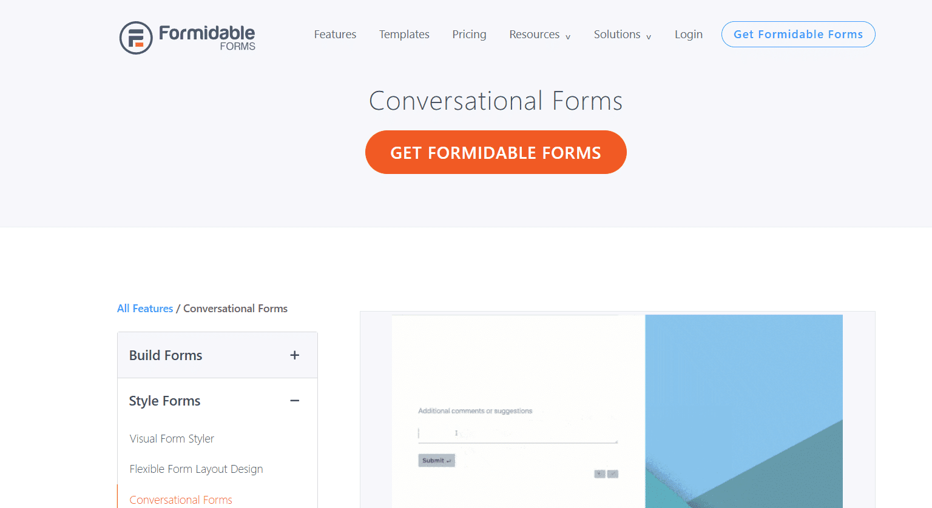The width and height of the screenshot is (932, 508).
Task: Click the Resources menu chevron arrow
Action: [568, 37]
